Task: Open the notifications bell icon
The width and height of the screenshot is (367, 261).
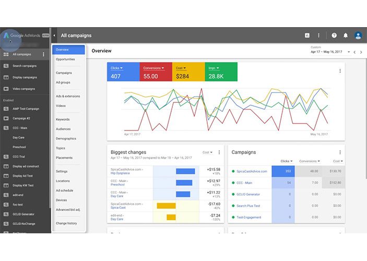Action: (x=346, y=35)
